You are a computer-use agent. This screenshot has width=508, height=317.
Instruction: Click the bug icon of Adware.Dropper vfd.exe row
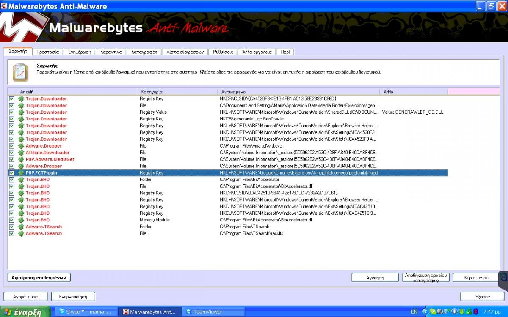tap(21, 146)
